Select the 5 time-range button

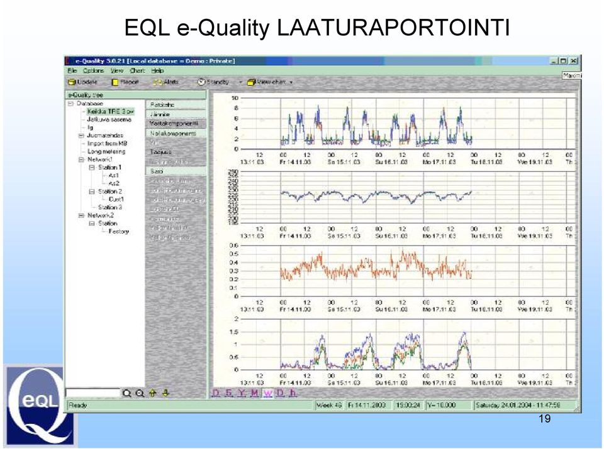click(229, 393)
